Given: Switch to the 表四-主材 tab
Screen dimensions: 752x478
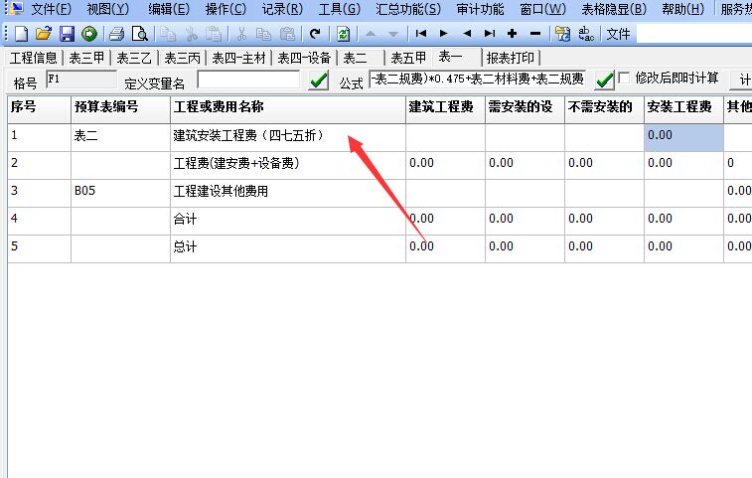Looking at the screenshot, I should (238, 58).
